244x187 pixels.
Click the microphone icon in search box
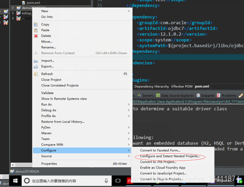point(106,181)
